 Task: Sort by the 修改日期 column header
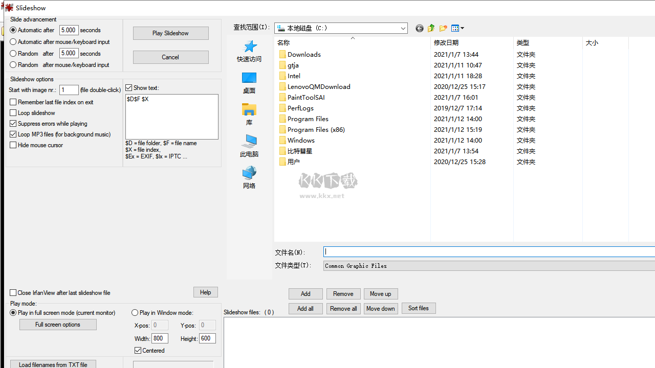472,43
